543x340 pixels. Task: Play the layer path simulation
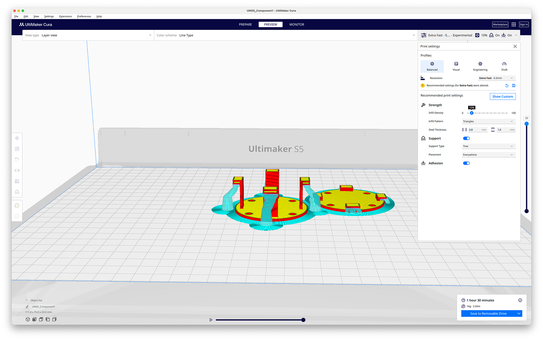tap(211, 320)
